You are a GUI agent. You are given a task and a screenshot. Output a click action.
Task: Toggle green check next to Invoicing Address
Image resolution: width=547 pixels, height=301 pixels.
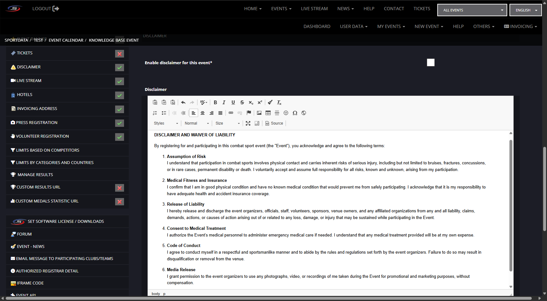[x=120, y=109]
